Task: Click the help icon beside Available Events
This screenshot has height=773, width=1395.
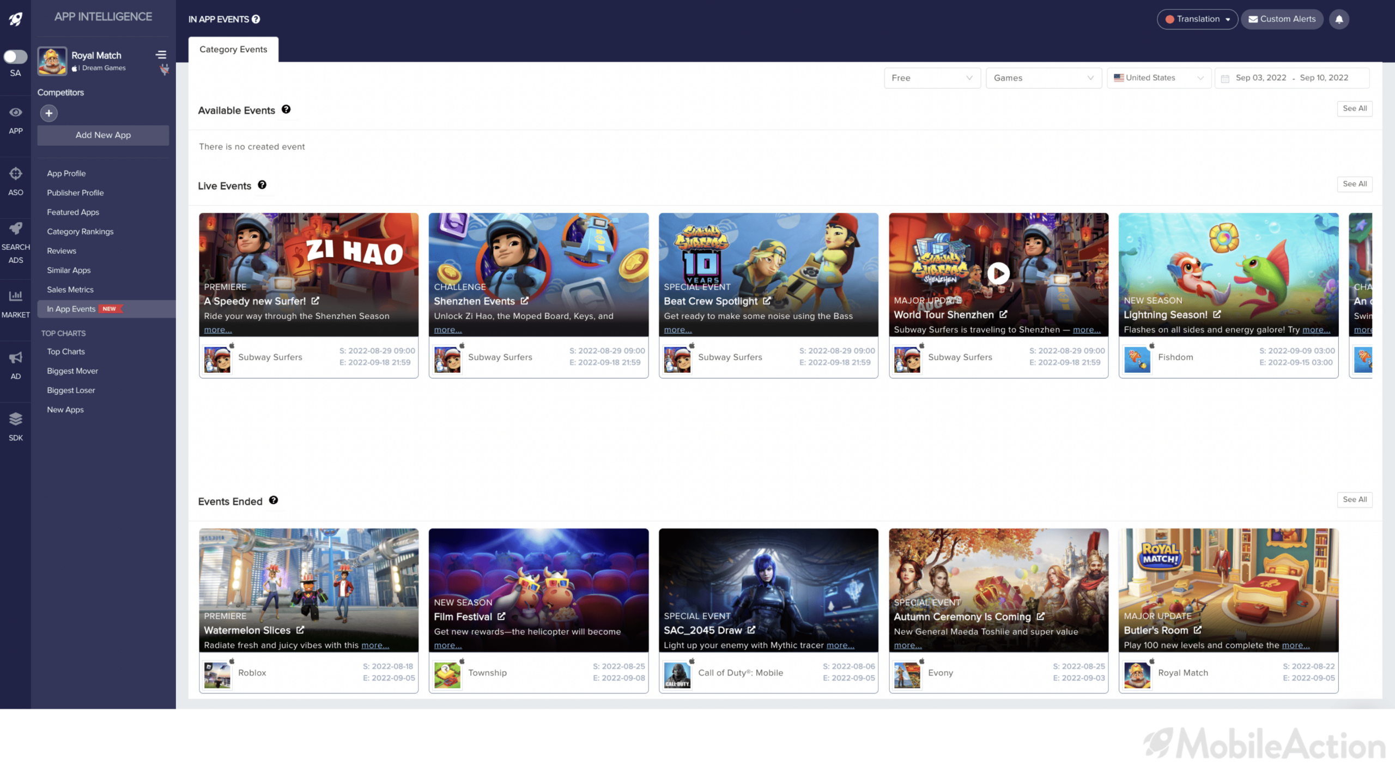Action: point(286,109)
